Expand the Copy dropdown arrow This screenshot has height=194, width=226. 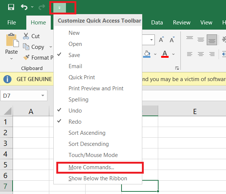(51, 47)
